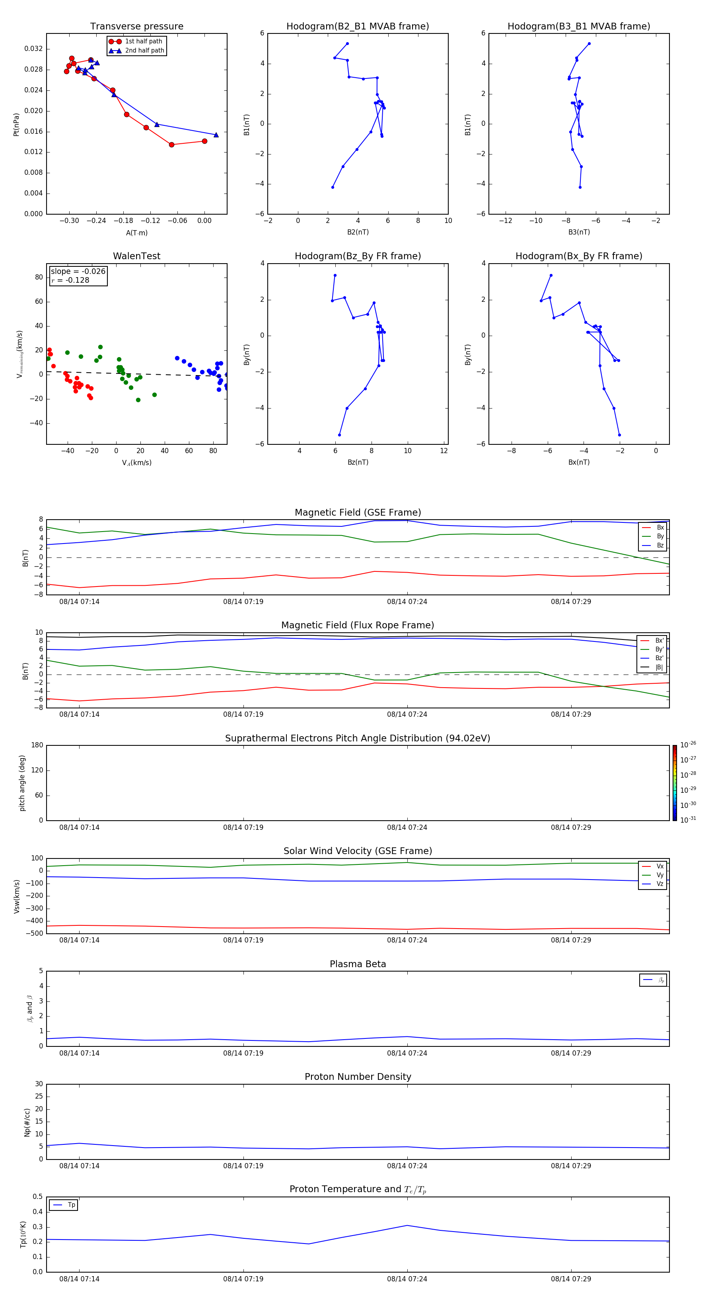Click the 08/14 07:14 tick under Solar Wind Velocity
This screenshot has height=1314, width=716.
[80, 940]
